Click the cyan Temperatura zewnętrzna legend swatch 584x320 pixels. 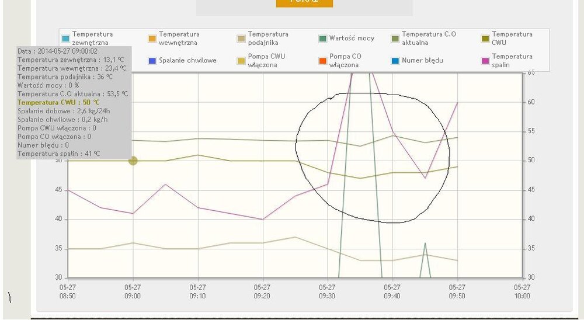click(65, 39)
